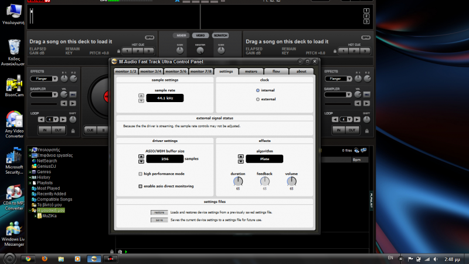Launch BisonCam from the desktop
Viewport: 469px width, 264px height.
tap(14, 86)
